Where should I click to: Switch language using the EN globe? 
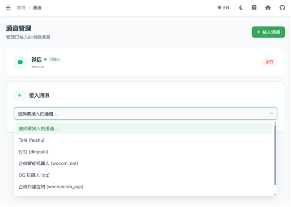pos(223,8)
